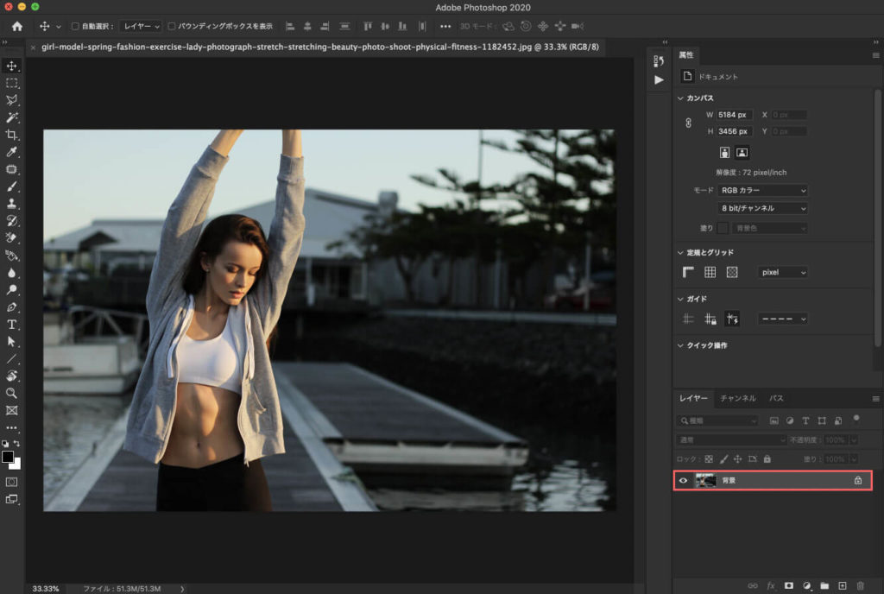Add layer mask icon

point(789,586)
